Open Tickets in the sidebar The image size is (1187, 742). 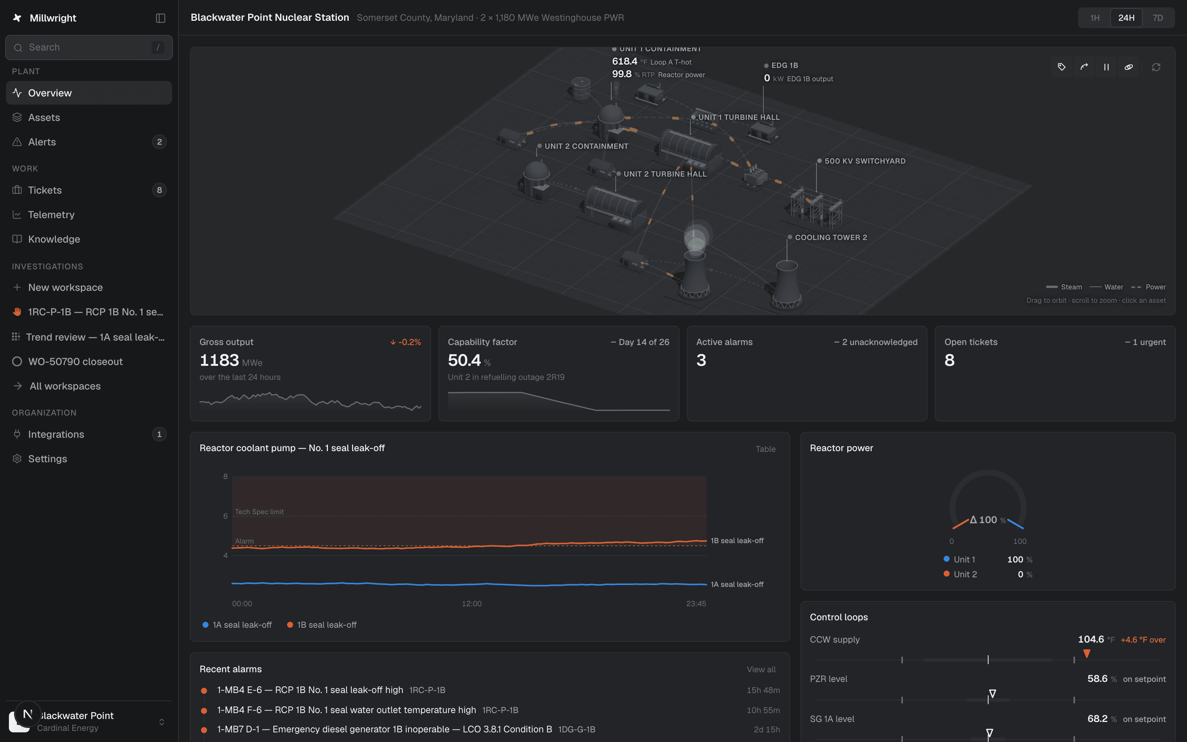pos(89,190)
